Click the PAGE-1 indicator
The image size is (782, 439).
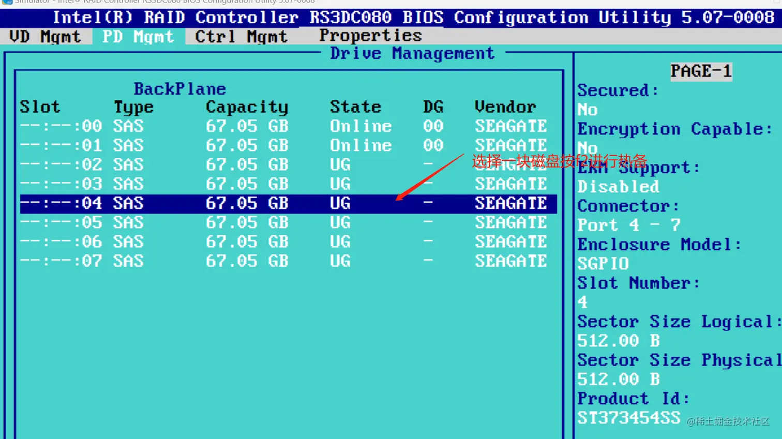[701, 71]
